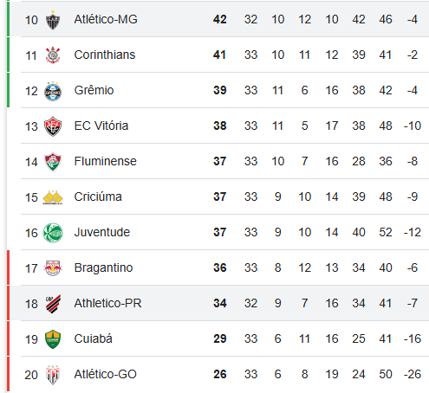Click the Juventude green round badge
This screenshot has width=429, height=393.
coord(53,233)
